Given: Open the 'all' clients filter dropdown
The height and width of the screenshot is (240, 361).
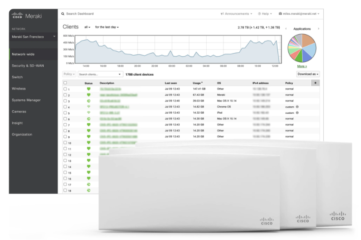Looking at the screenshot, I should [87, 27].
